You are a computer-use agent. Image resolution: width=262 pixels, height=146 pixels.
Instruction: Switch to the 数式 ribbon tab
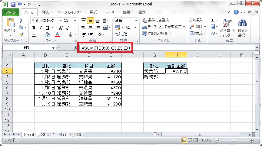pyautogui.click(x=94, y=12)
